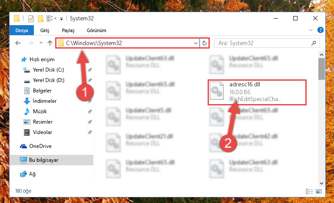The width and height of the screenshot is (334, 203).
Task: Open Bu bilgisayar in navigation pane
Action: point(52,160)
